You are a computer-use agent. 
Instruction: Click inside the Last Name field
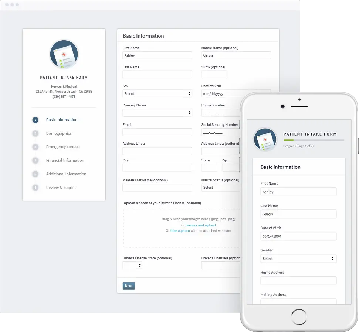point(157,74)
